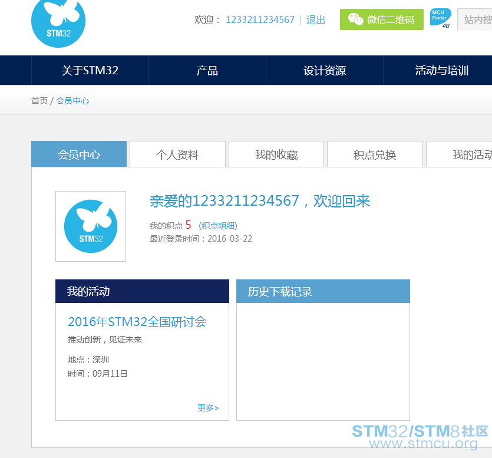Click the user avatar STM32 thumbnail
The height and width of the screenshot is (458, 492).
[91, 226]
